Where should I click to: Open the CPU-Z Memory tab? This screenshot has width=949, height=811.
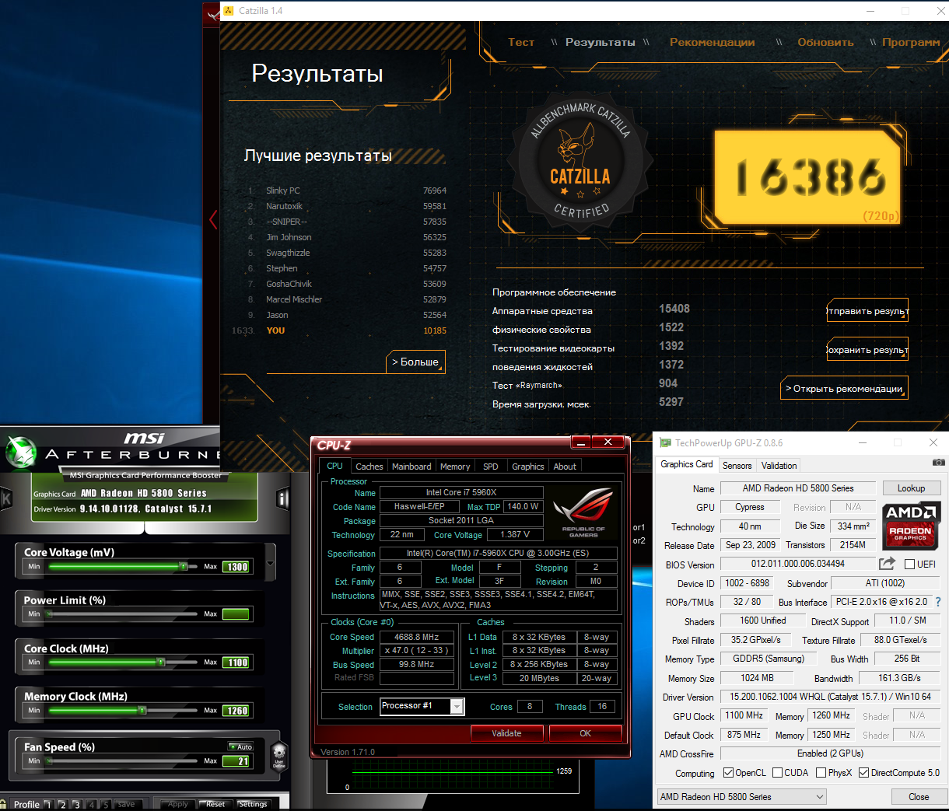455,467
